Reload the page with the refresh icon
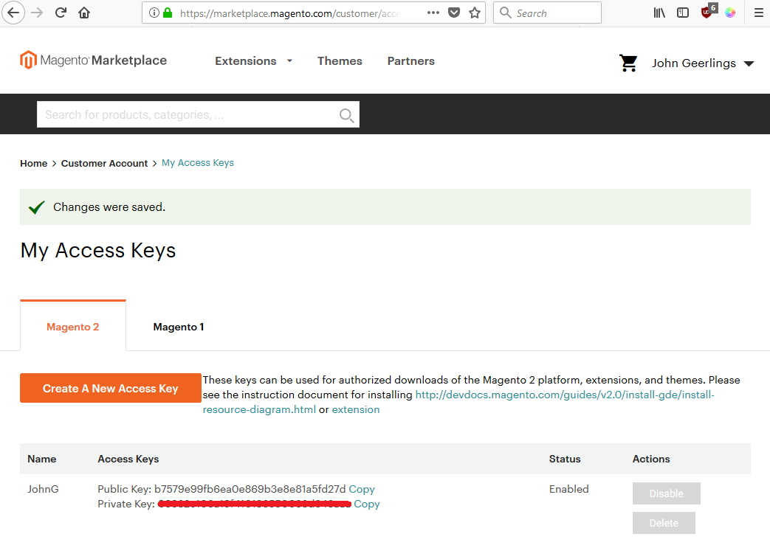 pyautogui.click(x=61, y=13)
